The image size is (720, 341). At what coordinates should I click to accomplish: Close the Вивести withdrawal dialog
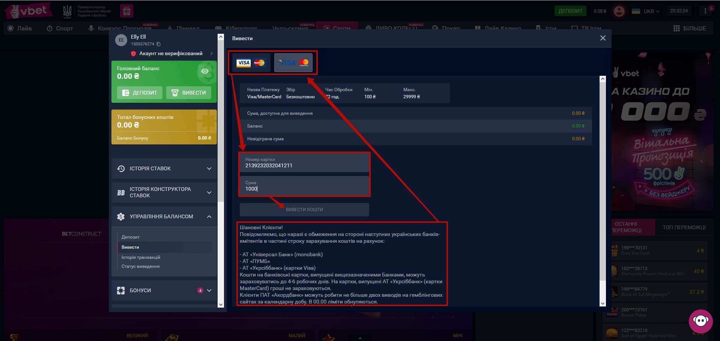click(603, 38)
